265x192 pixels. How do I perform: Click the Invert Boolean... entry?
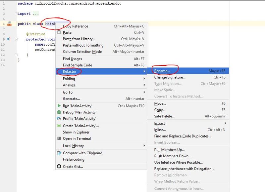(x=188, y=142)
